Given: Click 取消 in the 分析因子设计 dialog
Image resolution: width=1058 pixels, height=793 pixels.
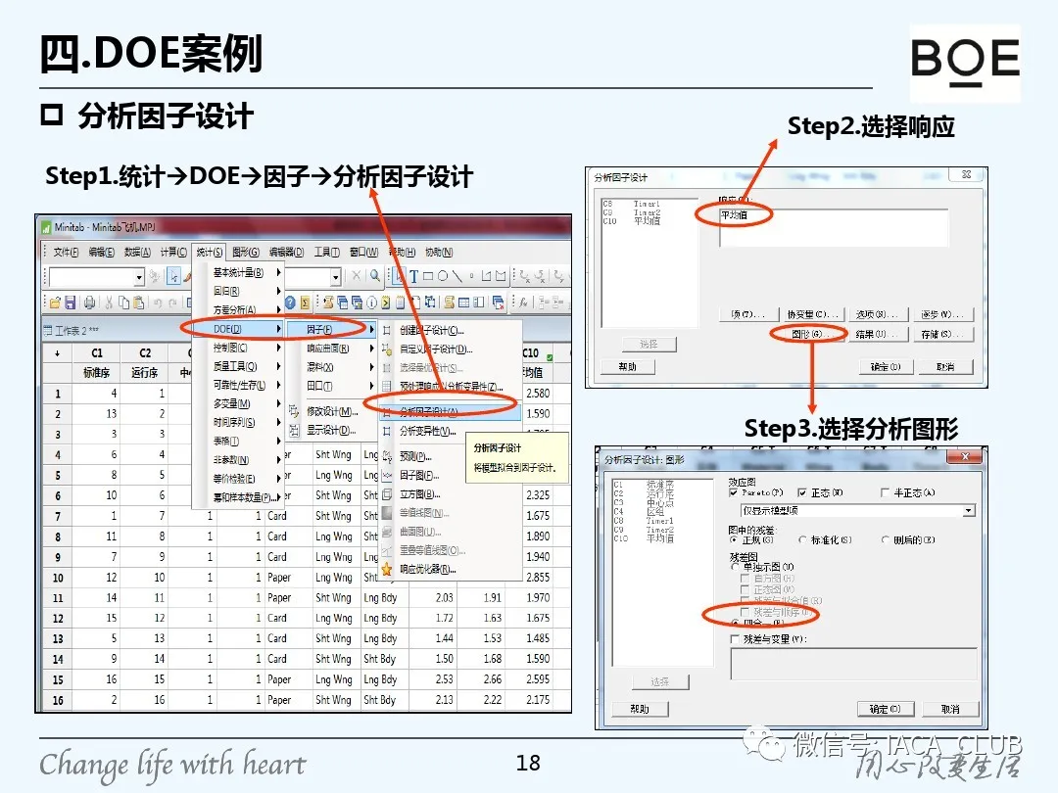Looking at the screenshot, I should (945, 367).
